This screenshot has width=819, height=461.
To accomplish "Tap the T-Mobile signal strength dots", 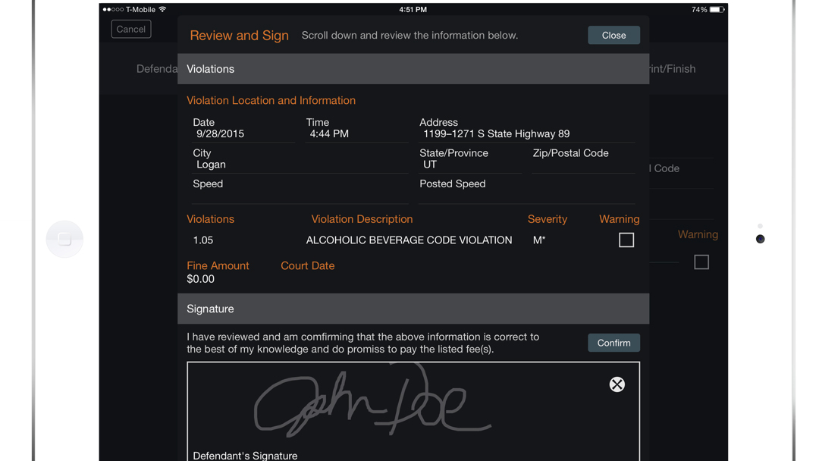I will (x=112, y=10).
